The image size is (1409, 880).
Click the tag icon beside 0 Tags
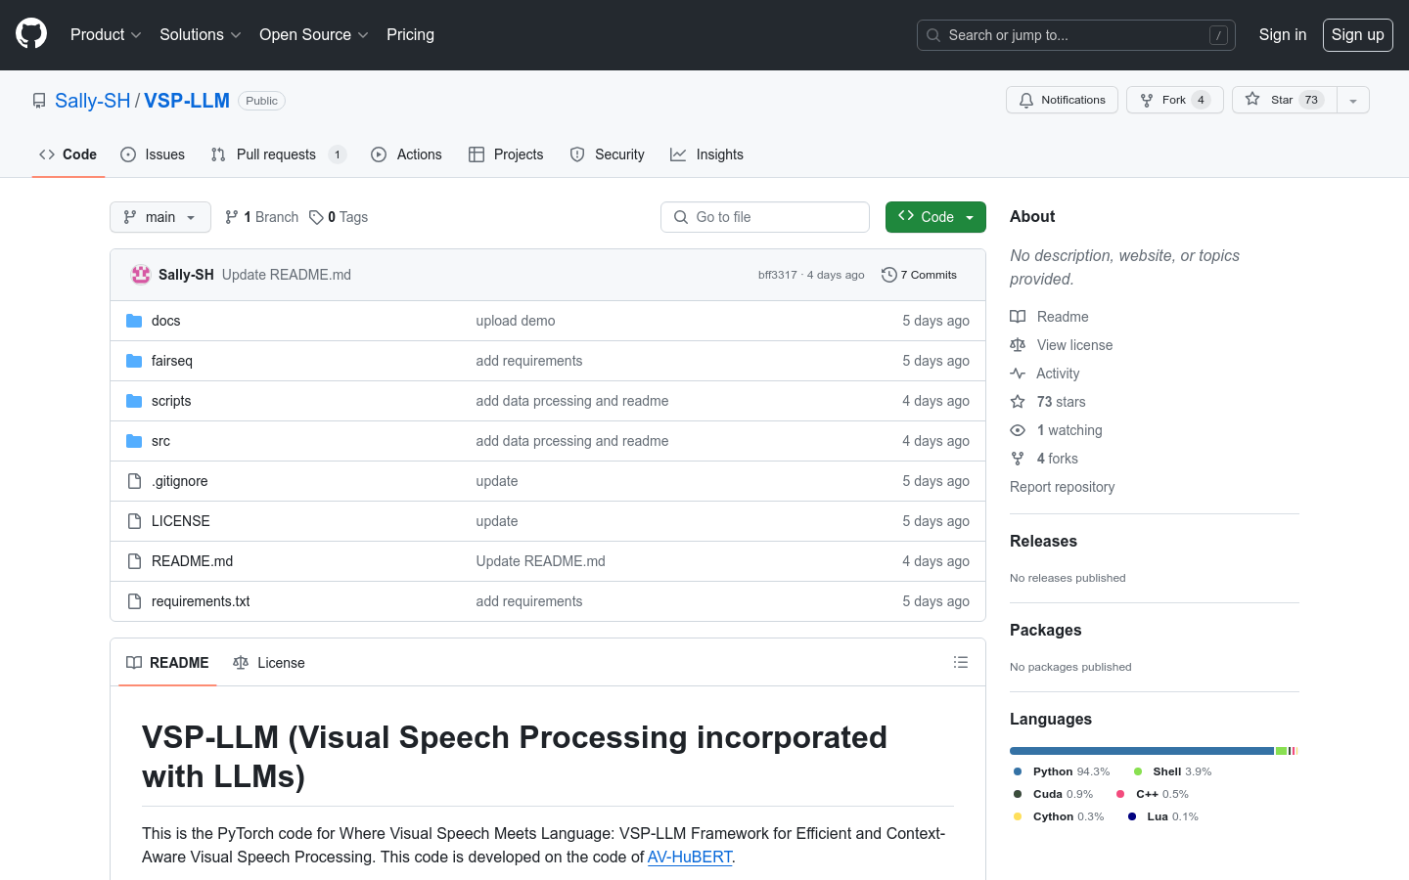click(x=316, y=217)
